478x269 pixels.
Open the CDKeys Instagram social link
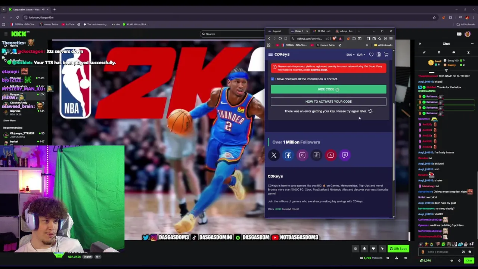coord(302,155)
